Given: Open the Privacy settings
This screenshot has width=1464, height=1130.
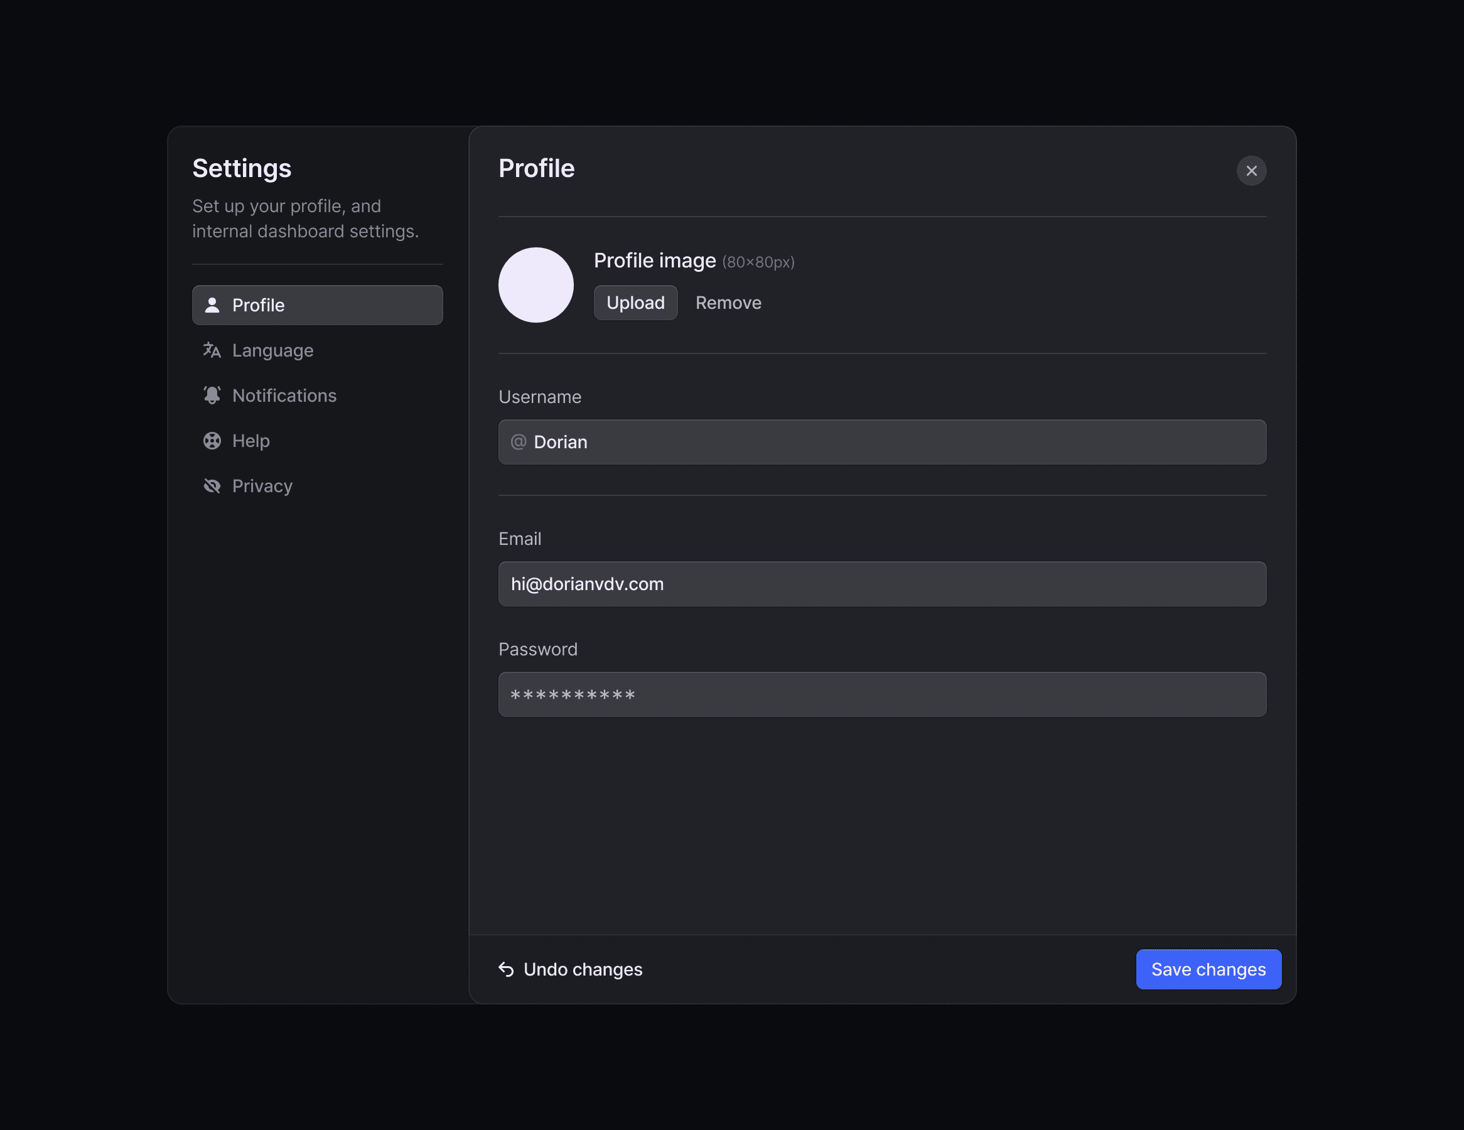Looking at the screenshot, I should coord(262,486).
